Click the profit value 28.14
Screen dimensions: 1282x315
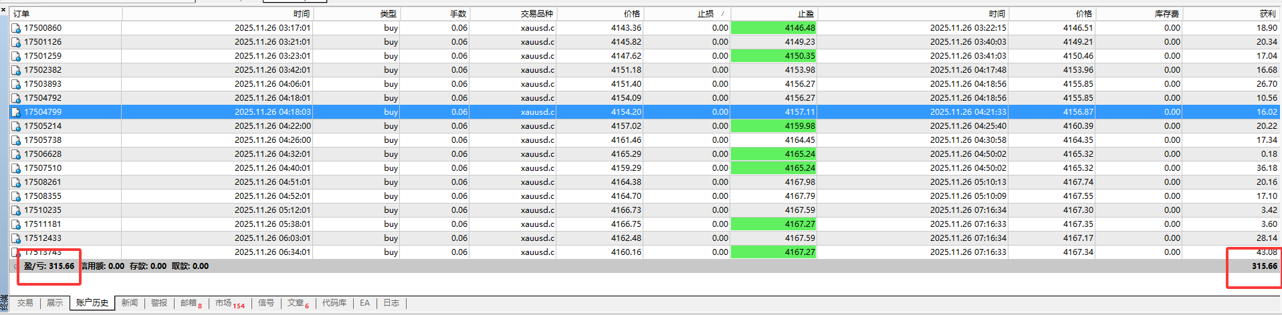1267,238
